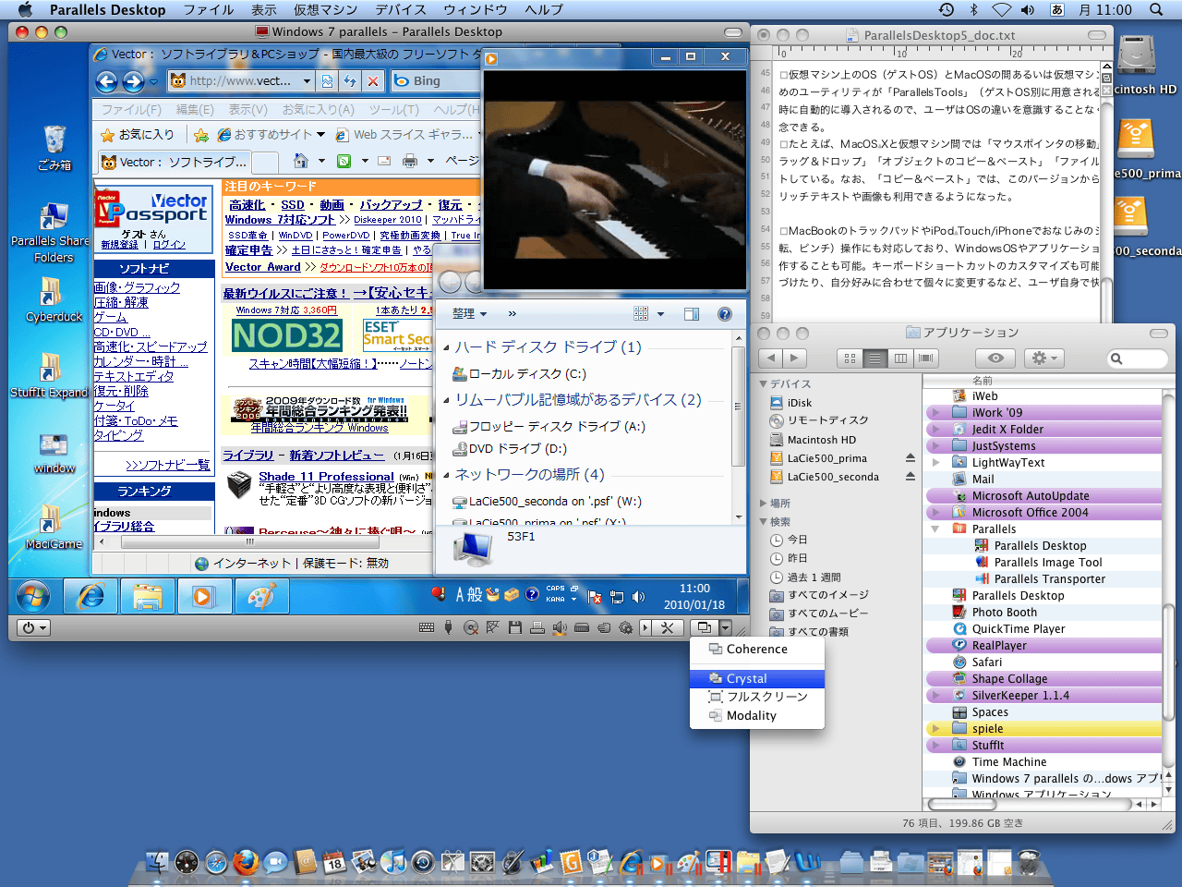
Task: Open Firefox from the Mac Dock
Action: (246, 862)
